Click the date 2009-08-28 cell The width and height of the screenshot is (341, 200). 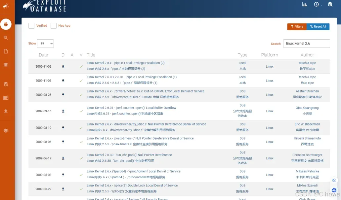[x=43, y=95]
